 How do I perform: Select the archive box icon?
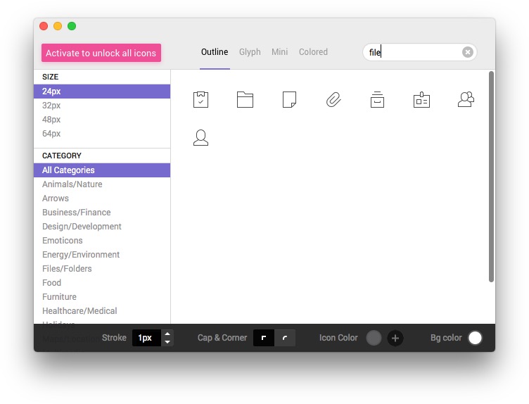[x=377, y=99]
